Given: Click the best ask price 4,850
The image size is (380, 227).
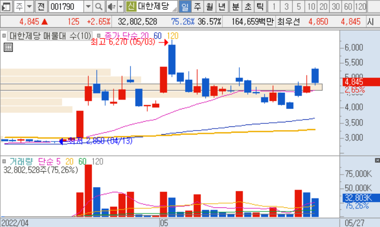Looking at the screenshot, I should click(x=318, y=22).
